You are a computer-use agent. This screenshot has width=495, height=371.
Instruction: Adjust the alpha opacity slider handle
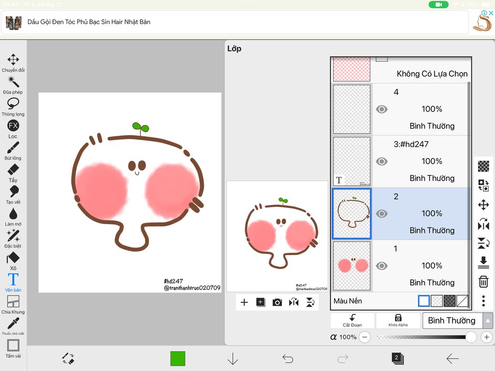[471, 337]
